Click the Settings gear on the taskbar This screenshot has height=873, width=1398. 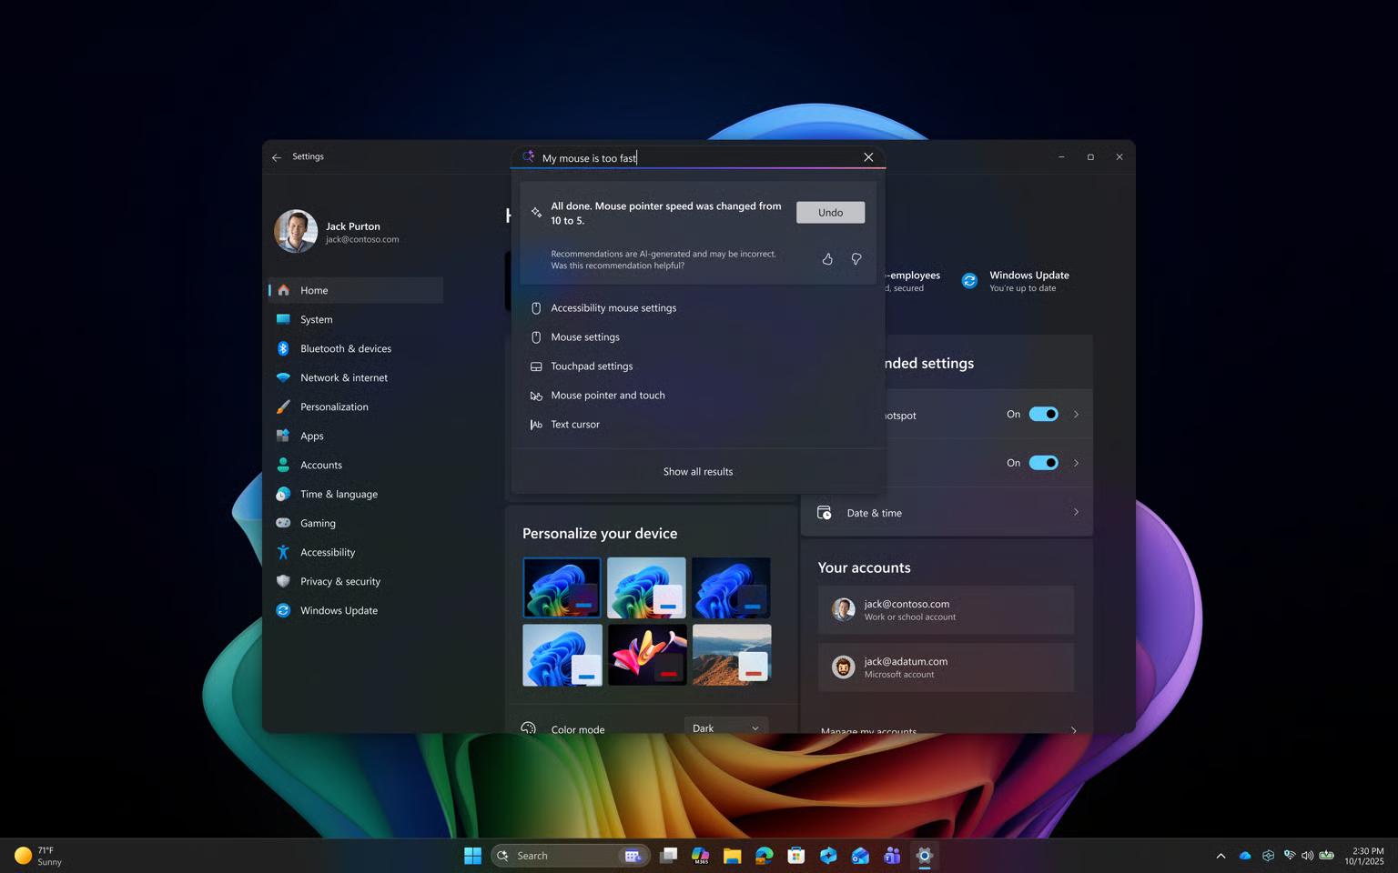click(x=924, y=856)
